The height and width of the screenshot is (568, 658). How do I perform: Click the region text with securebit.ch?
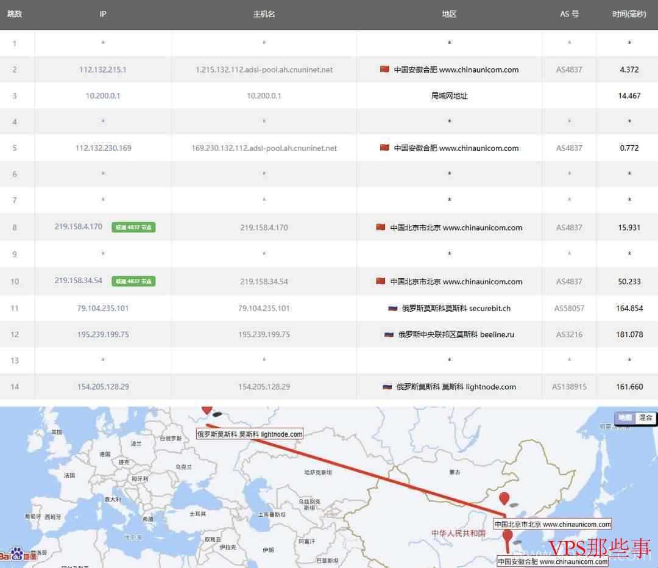tap(456, 308)
